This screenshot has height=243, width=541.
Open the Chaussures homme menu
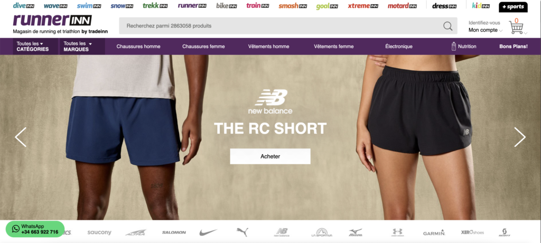[138, 46]
